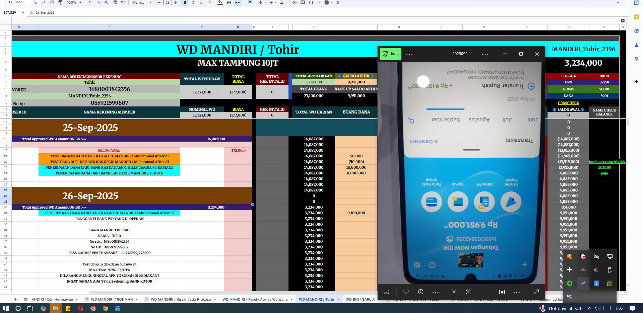Open Google Tasks in the side panel
Viewport: 643px width, 313px height.
(636, 31)
